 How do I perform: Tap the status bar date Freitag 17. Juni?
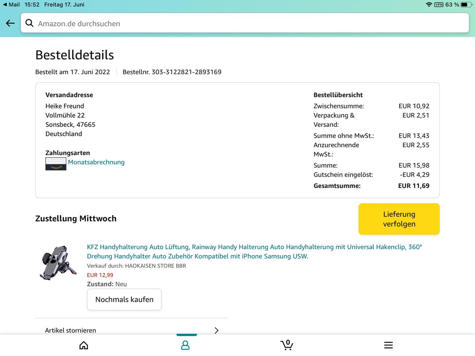point(64,4)
